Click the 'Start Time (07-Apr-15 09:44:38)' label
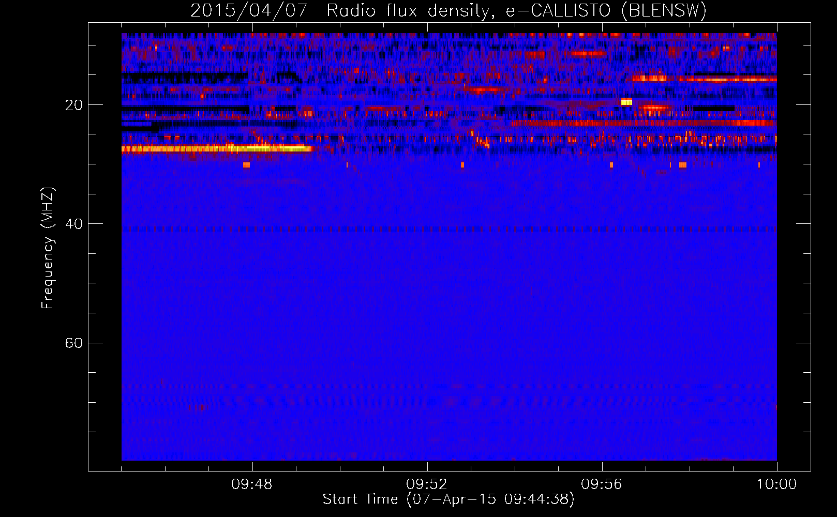This screenshot has height=517, width=837. [x=449, y=499]
